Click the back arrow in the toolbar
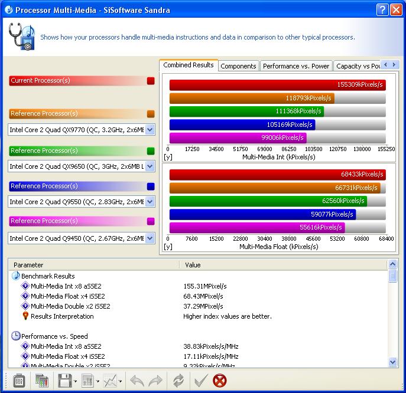Image resolution: width=406 pixels, height=393 pixels. pos(137,381)
